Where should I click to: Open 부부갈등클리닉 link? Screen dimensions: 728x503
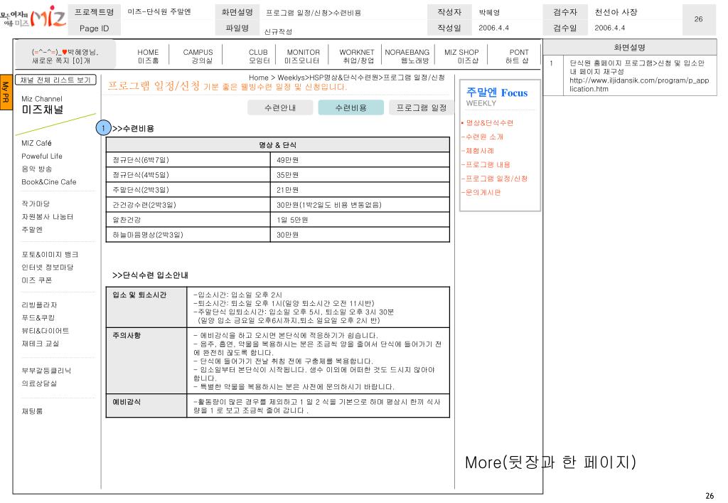[x=46, y=371]
